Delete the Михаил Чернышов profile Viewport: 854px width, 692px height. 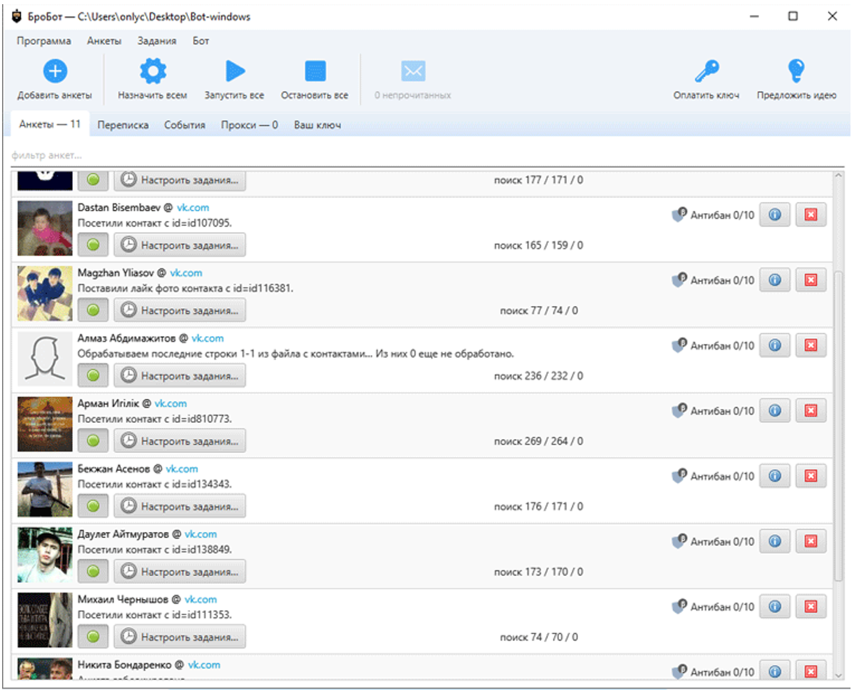point(811,607)
